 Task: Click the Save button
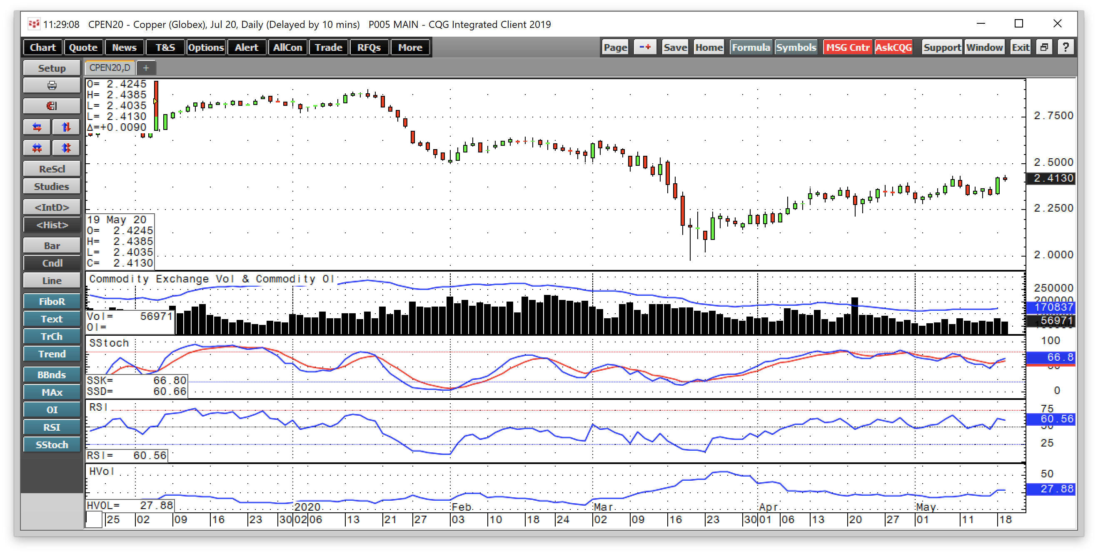tap(675, 47)
